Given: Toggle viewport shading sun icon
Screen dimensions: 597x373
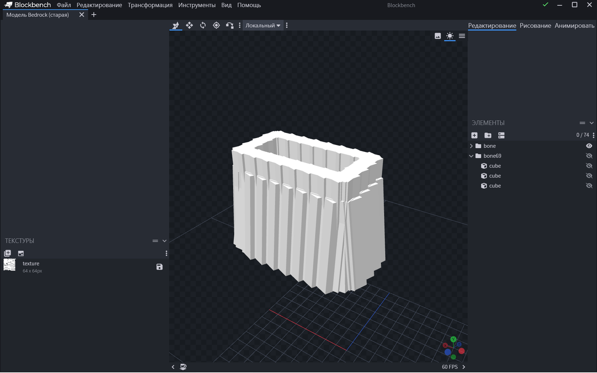Looking at the screenshot, I should click(450, 36).
